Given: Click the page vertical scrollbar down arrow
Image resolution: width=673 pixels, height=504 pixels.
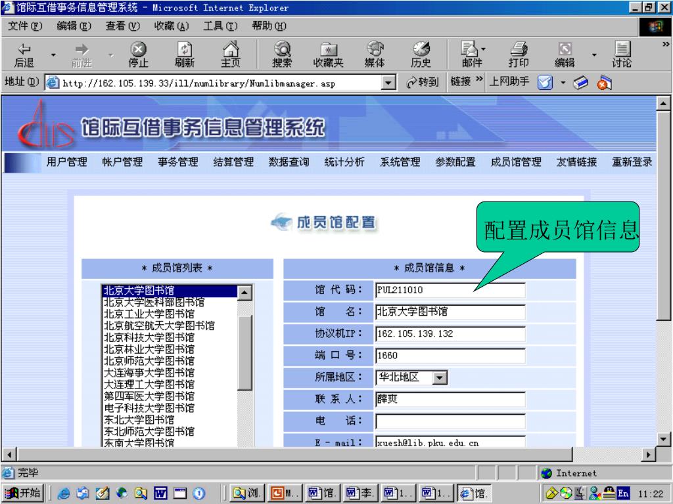Looking at the screenshot, I should tap(664, 439).
